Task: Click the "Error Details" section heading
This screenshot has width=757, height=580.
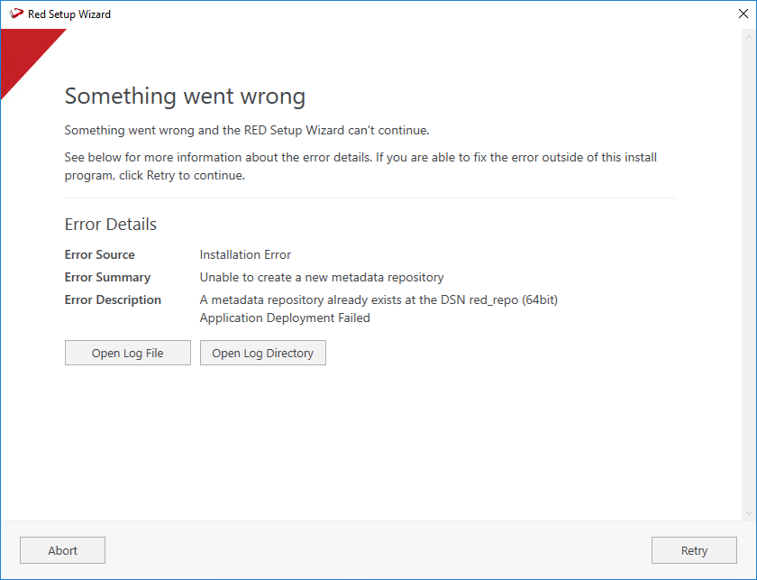Action: [111, 225]
